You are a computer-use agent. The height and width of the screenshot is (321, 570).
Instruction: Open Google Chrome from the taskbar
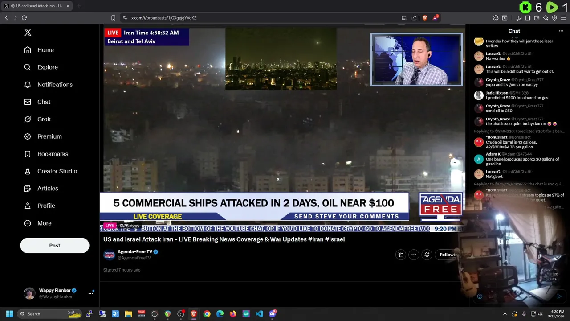coord(207,314)
